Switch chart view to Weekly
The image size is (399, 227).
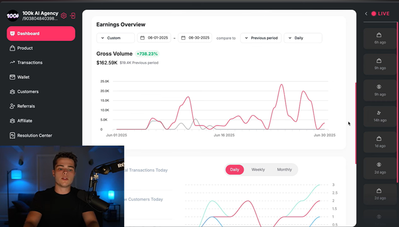[x=258, y=170]
